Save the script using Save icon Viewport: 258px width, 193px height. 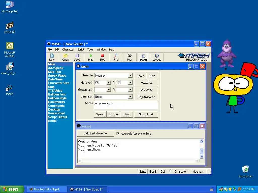coord(77,57)
